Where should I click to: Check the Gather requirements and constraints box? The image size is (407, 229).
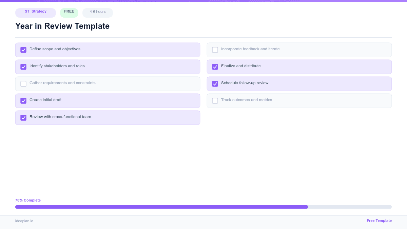click(23, 83)
